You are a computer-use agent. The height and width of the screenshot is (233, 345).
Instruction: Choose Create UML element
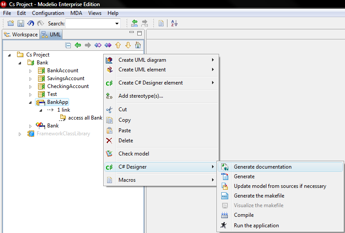click(x=161, y=70)
